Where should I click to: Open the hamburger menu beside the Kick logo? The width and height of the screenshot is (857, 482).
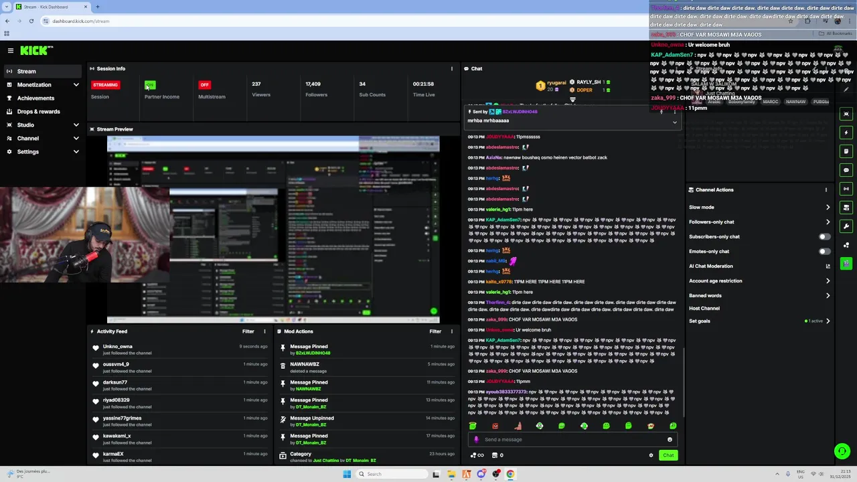tap(10, 50)
